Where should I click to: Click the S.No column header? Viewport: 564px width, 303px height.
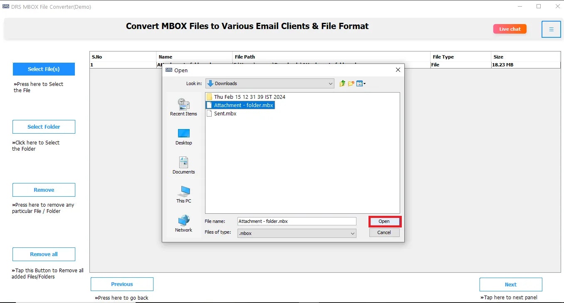coord(123,57)
